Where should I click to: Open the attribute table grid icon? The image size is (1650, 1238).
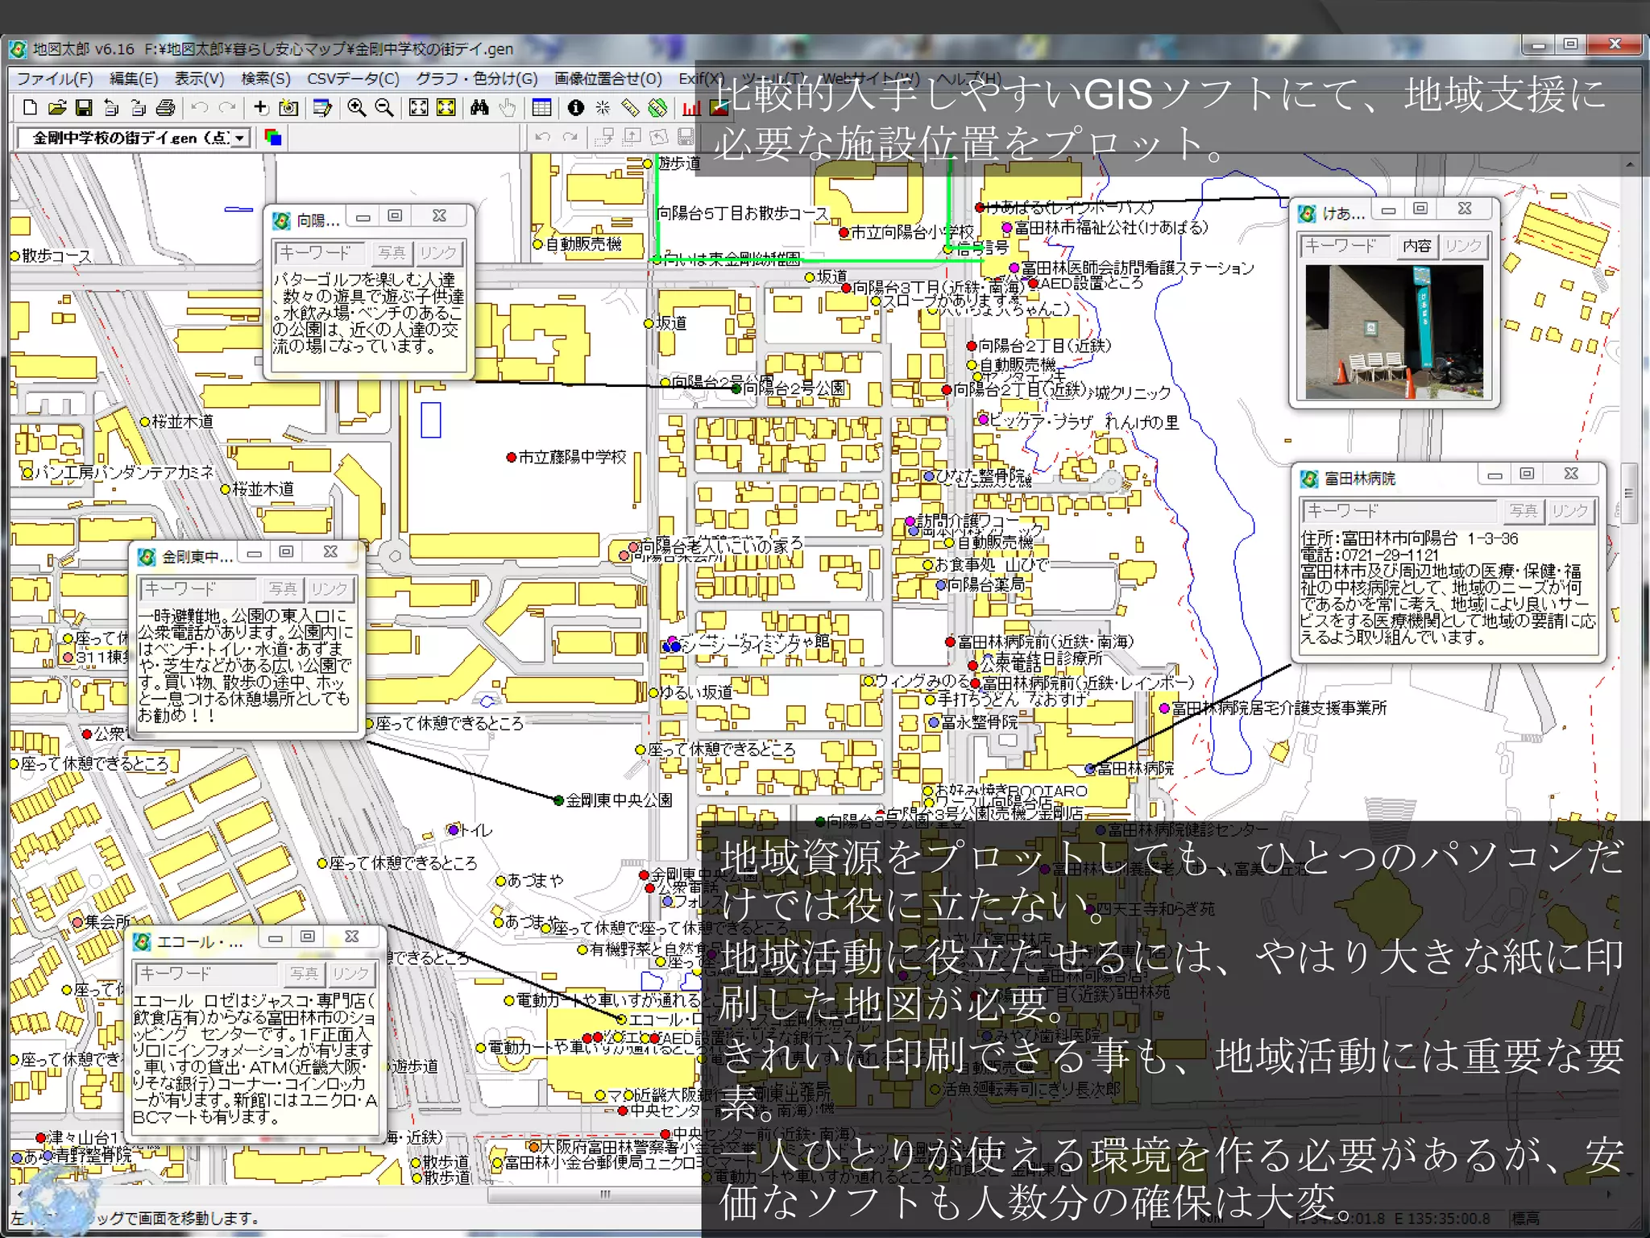(x=541, y=107)
